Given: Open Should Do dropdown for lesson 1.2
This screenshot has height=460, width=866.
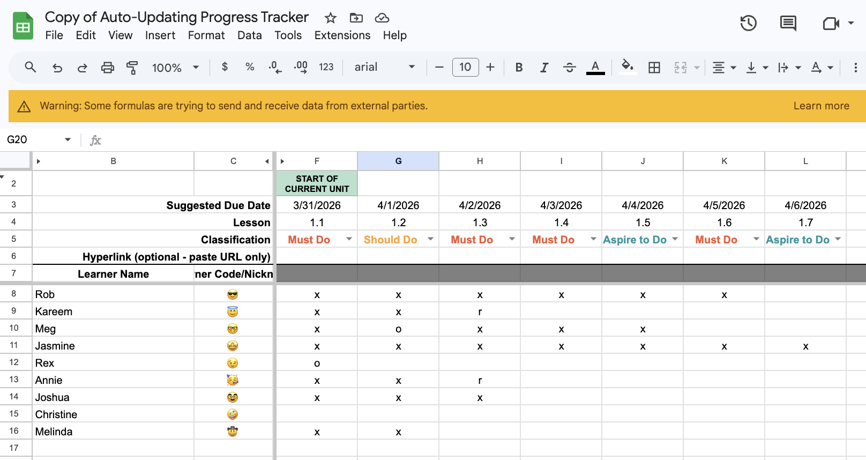Looking at the screenshot, I should (x=430, y=239).
